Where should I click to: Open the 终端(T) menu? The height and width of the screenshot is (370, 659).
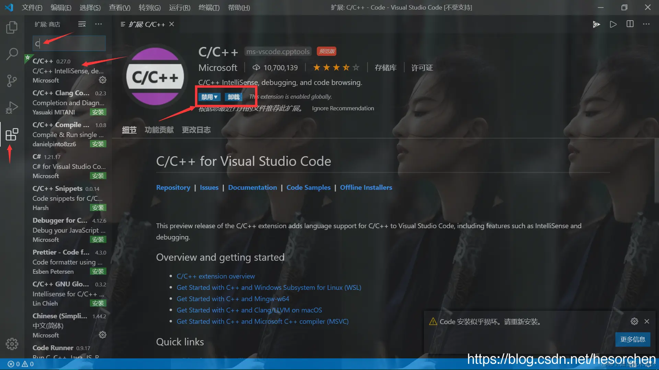[x=209, y=8]
